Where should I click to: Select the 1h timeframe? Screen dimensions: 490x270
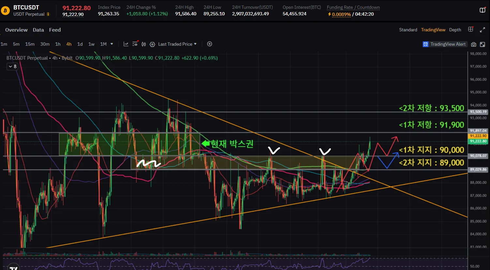58,44
